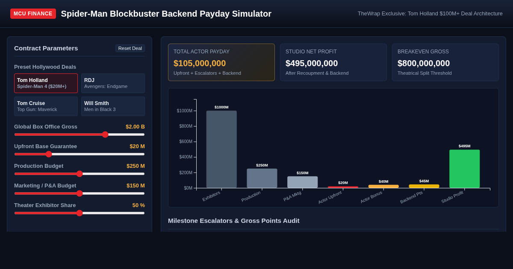The width and height of the screenshot is (513, 269).
Task: Click the $150M label above P&A bar
Action: coord(303,173)
